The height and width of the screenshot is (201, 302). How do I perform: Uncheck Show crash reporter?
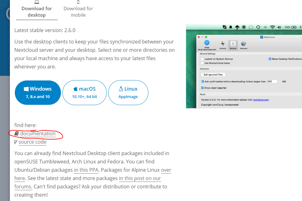(x=202, y=88)
